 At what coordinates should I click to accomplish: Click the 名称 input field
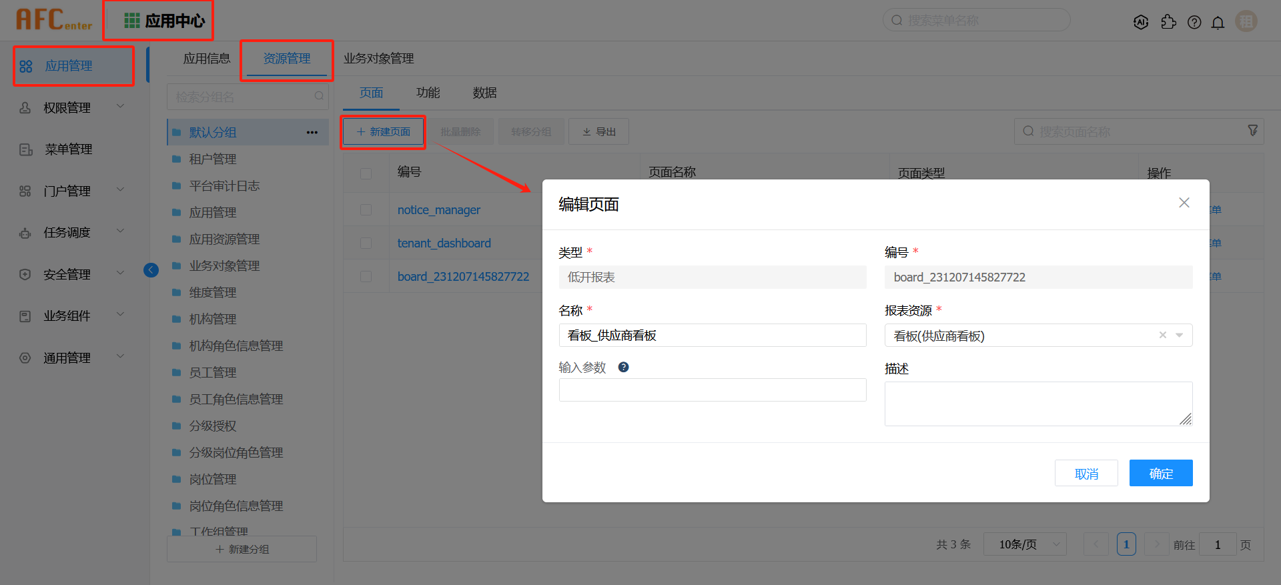click(x=712, y=335)
